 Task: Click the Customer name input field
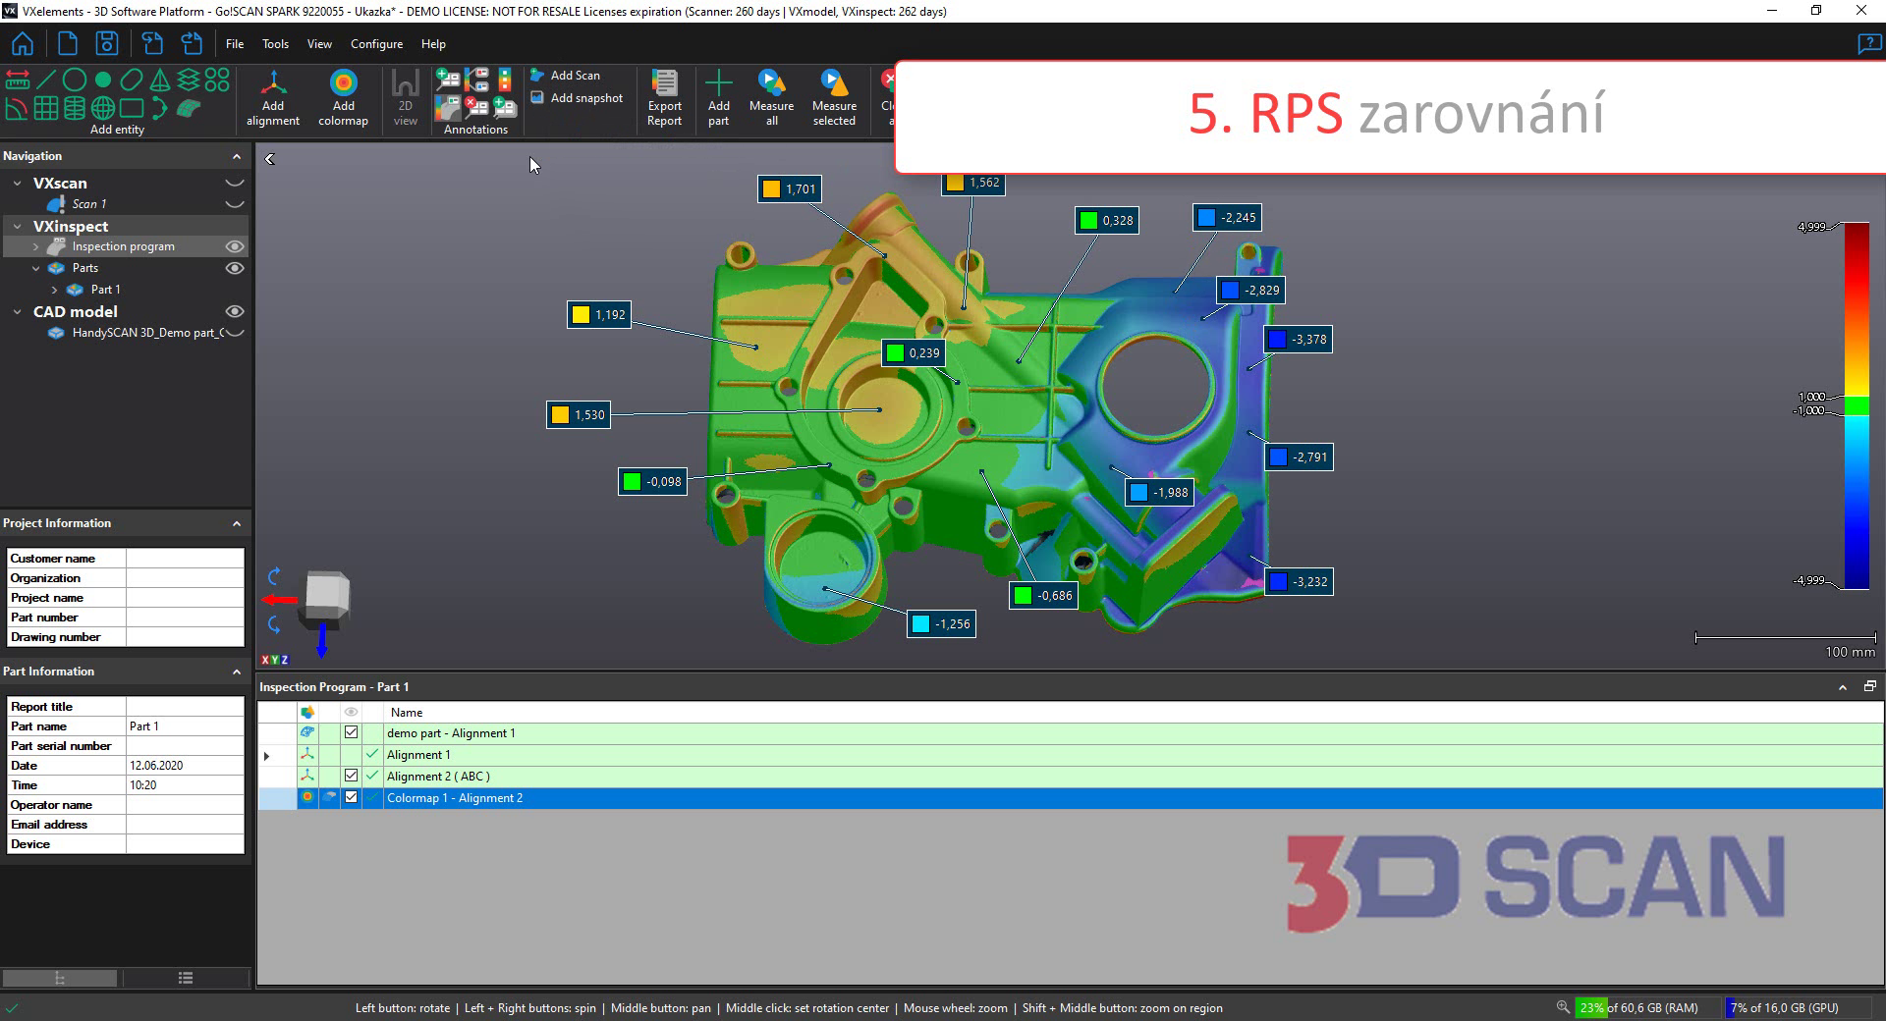(185, 559)
